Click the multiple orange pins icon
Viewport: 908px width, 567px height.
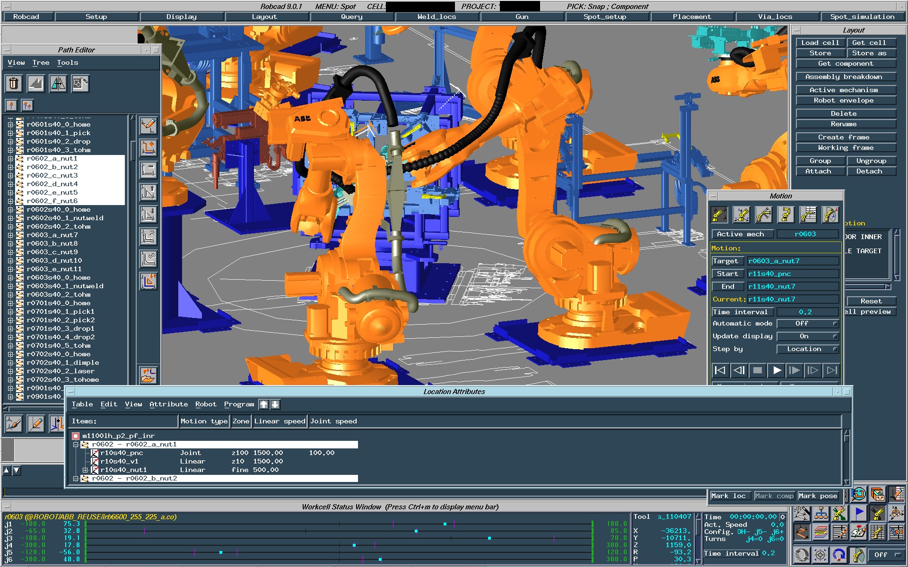tap(27, 105)
